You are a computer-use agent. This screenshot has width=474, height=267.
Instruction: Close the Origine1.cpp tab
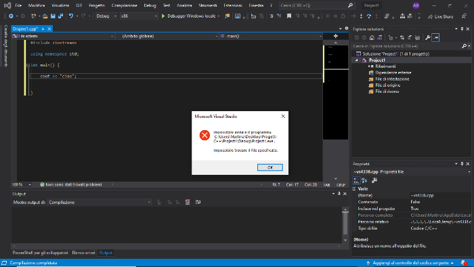click(49, 29)
